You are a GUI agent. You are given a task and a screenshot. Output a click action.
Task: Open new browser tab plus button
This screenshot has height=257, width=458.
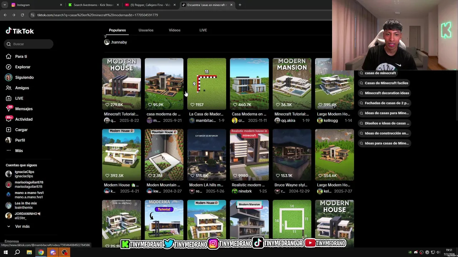coord(240,5)
